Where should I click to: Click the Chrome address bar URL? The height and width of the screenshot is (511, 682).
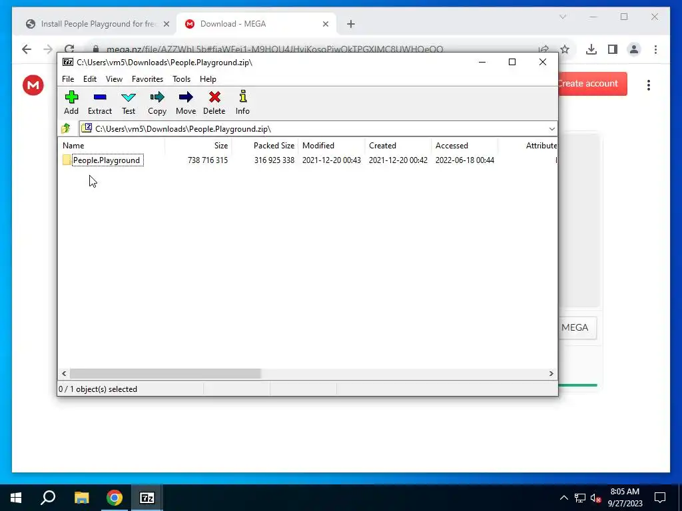point(275,49)
